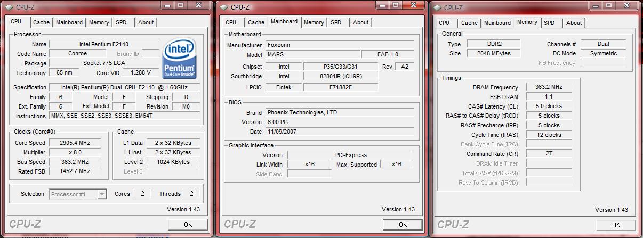Click the Max. Supported value x16
This screenshot has width=643, height=238.
pyautogui.click(x=396, y=165)
